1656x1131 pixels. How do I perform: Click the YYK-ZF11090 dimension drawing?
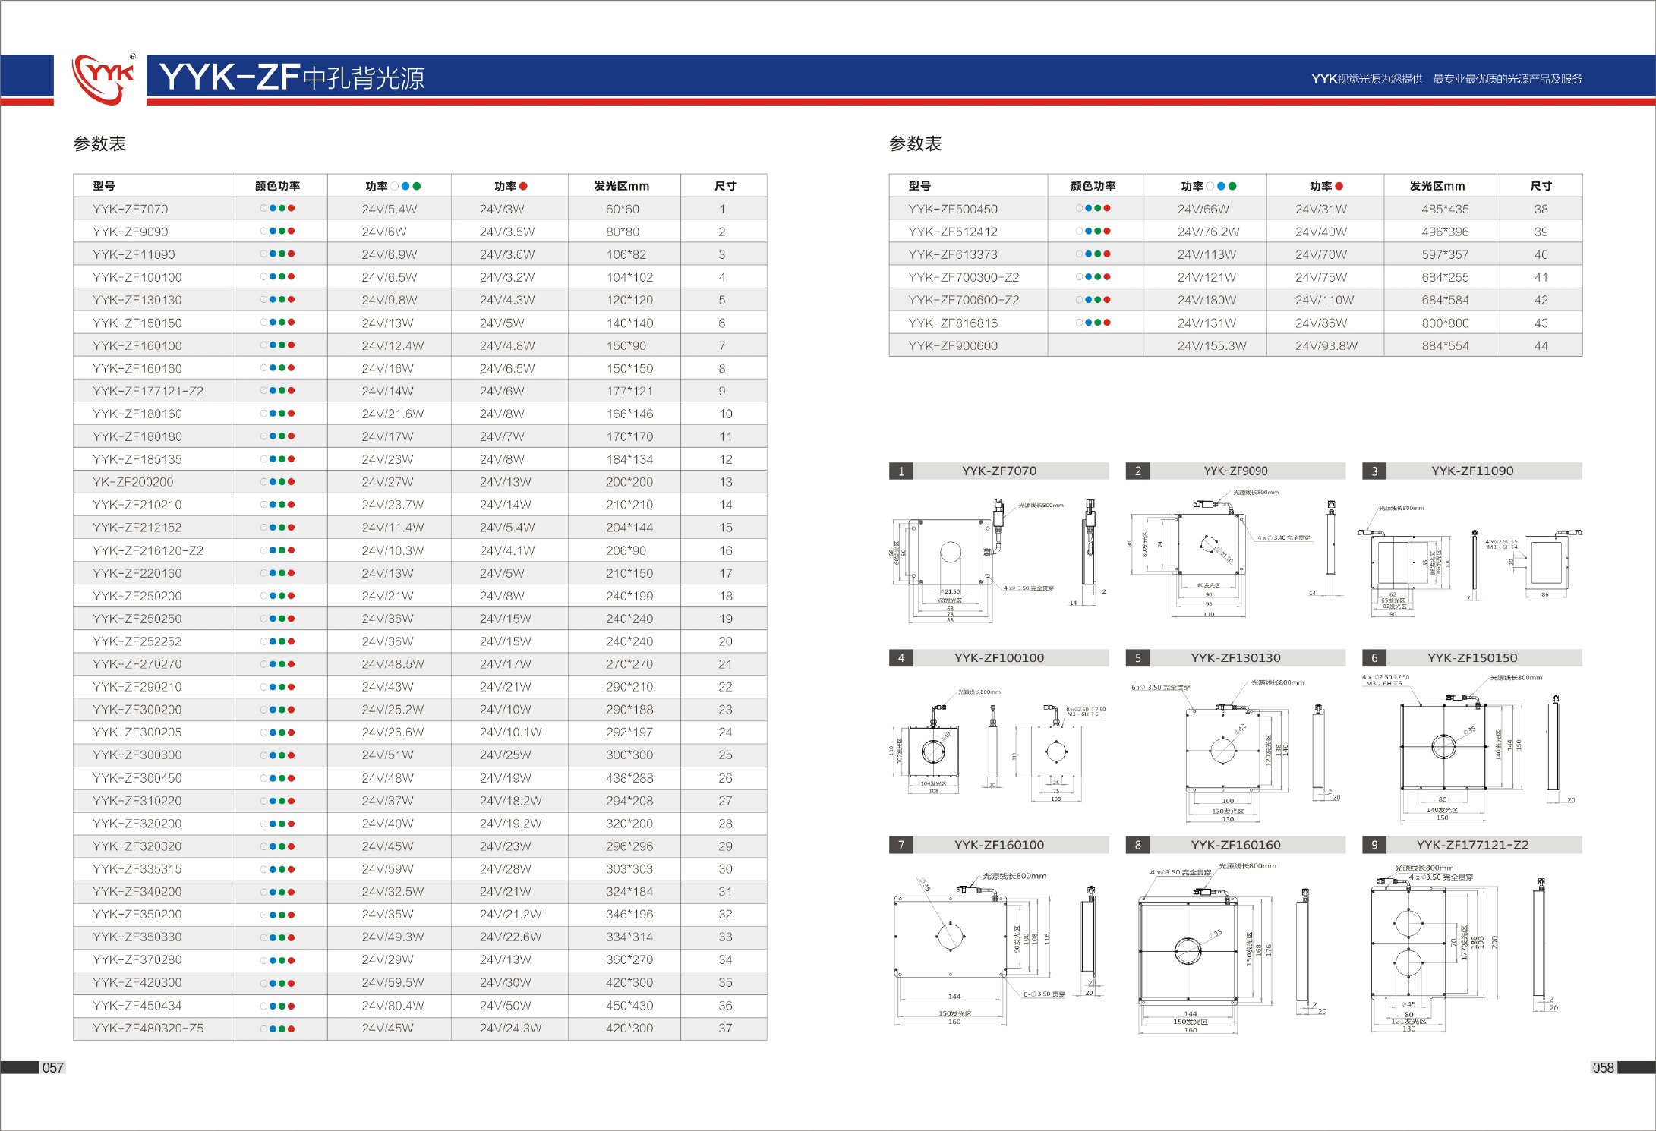point(1471,561)
